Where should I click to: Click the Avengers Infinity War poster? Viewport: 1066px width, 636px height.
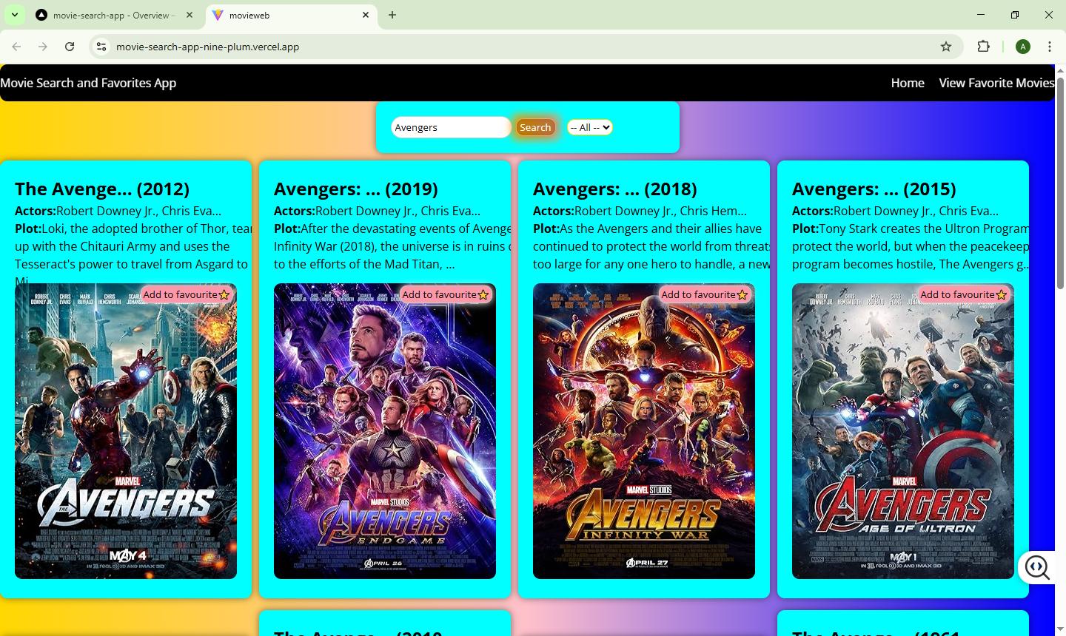click(x=644, y=431)
